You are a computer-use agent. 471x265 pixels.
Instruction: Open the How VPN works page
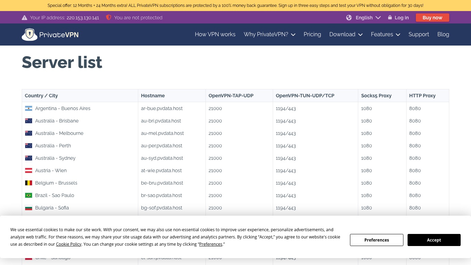(x=215, y=35)
